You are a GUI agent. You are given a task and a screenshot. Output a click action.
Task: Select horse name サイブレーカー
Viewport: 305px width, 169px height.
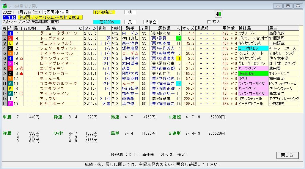click(x=54, y=74)
